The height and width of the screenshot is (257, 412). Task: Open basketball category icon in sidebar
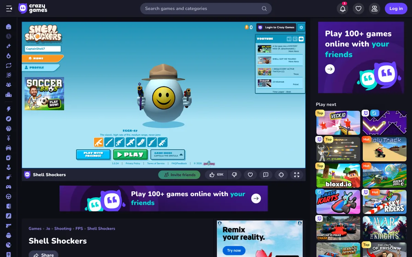[9, 128]
